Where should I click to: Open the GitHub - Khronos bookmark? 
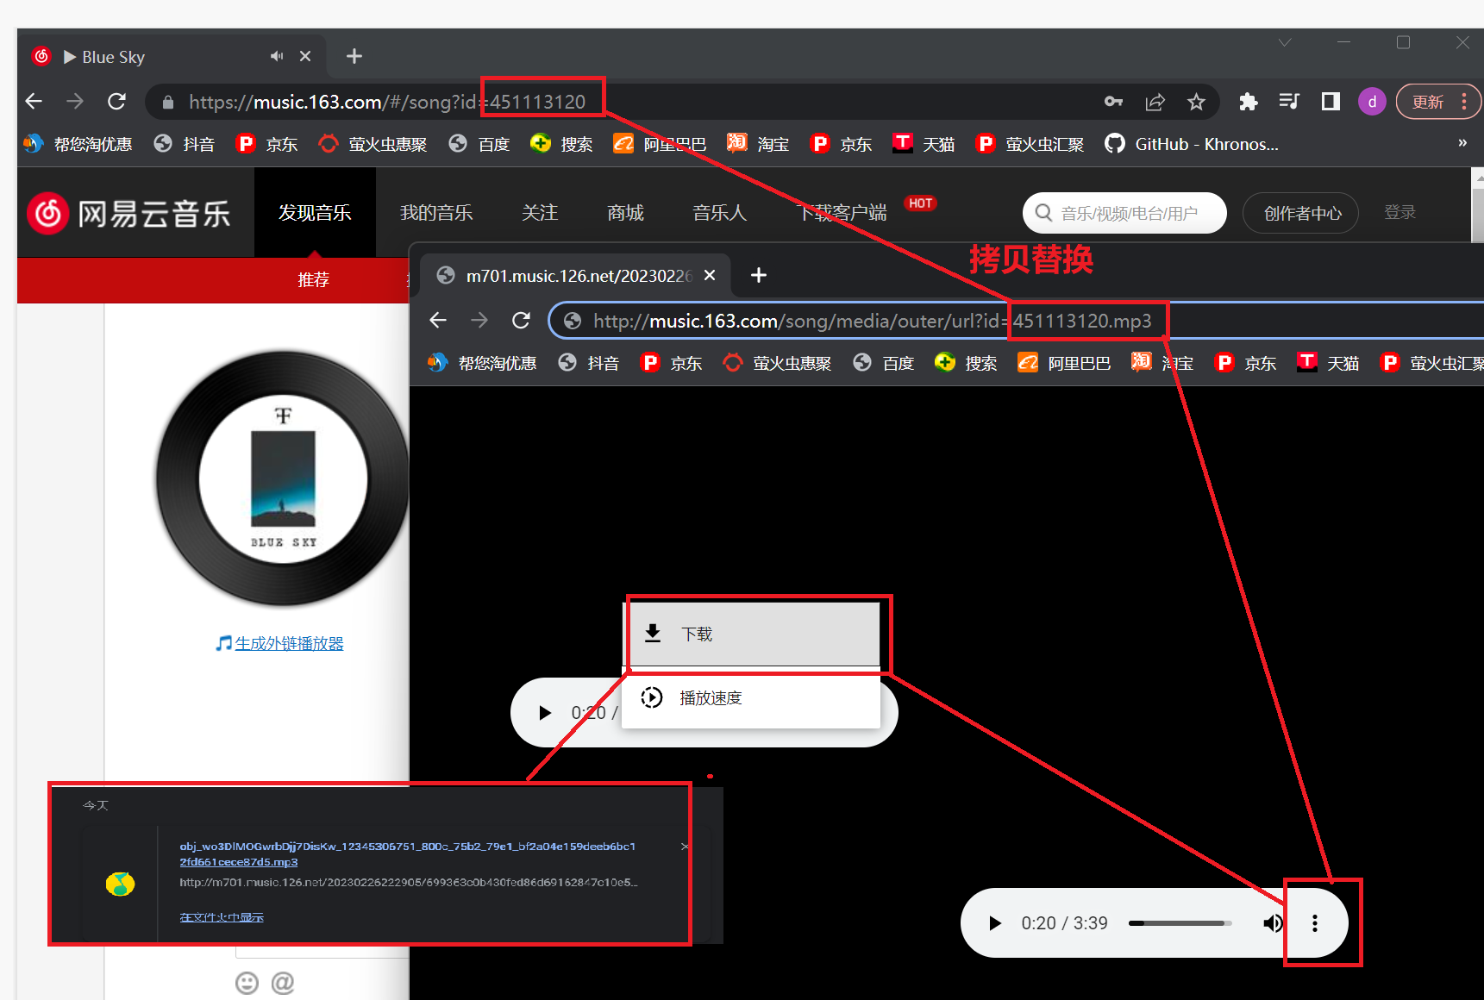[1192, 144]
